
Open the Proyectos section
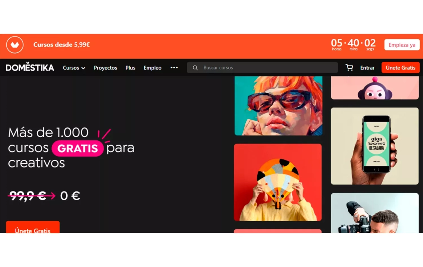point(105,68)
